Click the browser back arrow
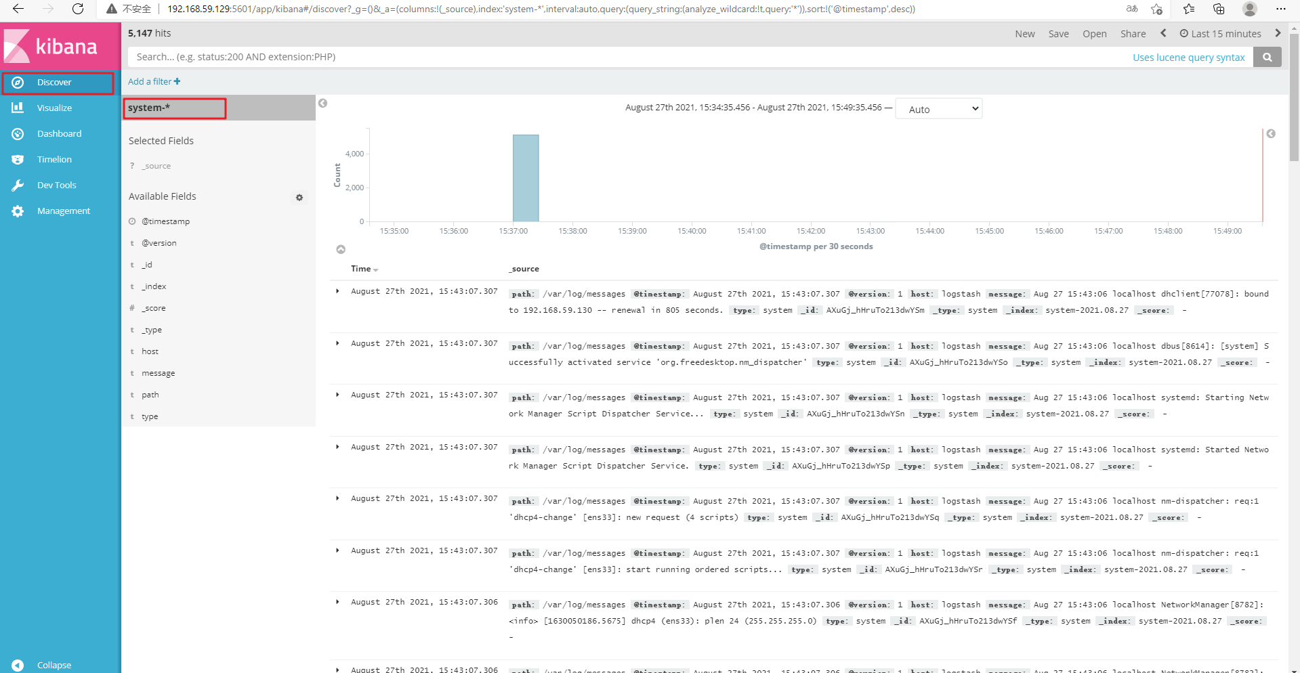 pyautogui.click(x=18, y=9)
